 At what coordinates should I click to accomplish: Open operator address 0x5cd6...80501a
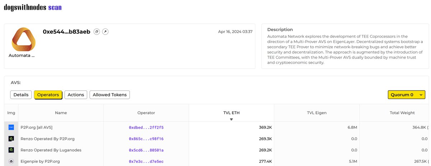146,150
